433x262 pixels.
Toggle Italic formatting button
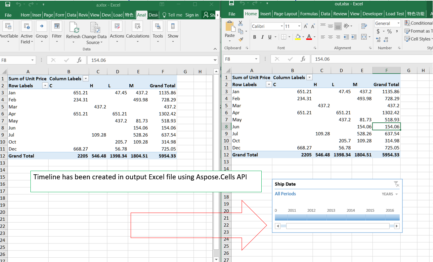(x=262, y=37)
